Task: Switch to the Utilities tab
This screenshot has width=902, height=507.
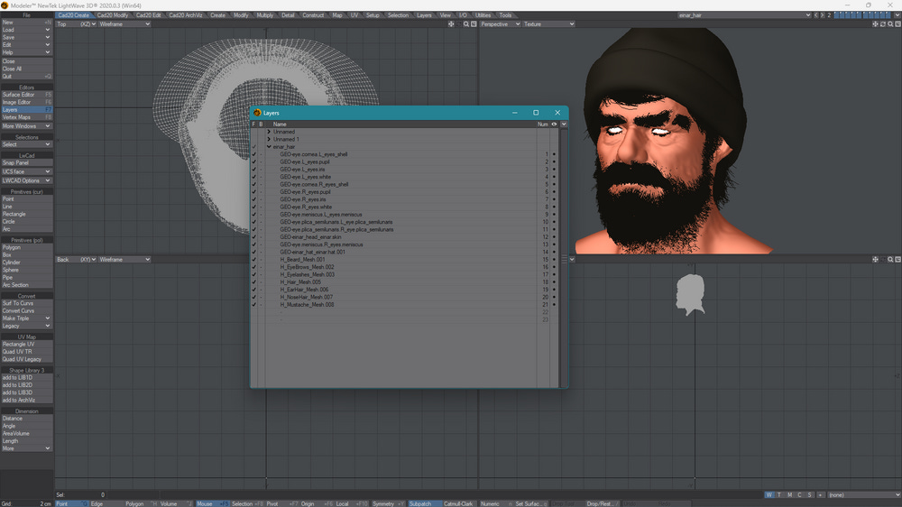Action: coord(483,15)
